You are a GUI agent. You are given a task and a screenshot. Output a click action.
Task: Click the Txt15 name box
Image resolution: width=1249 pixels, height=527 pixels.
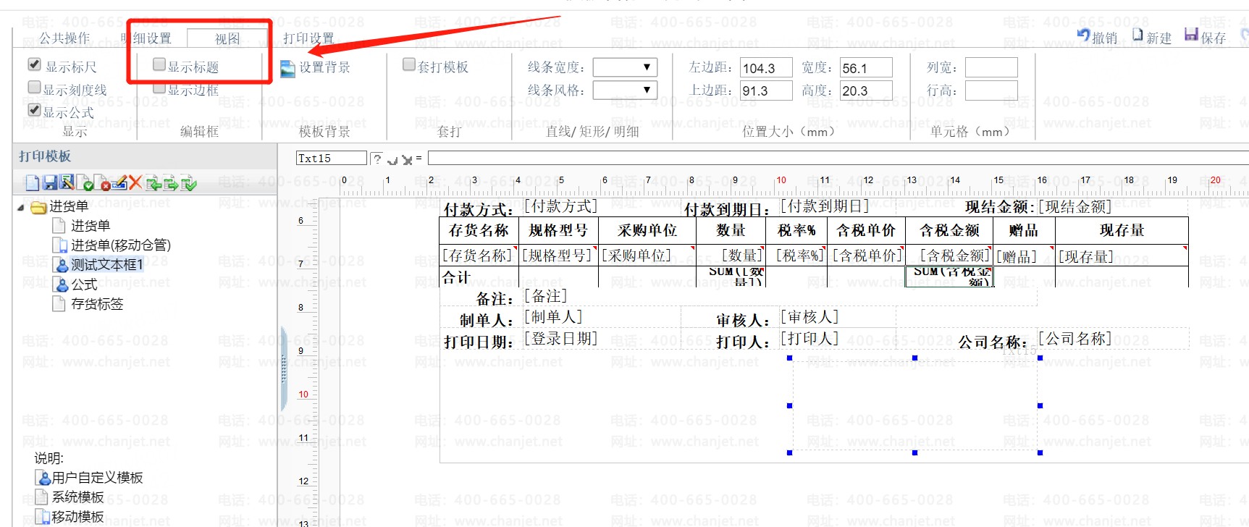331,159
